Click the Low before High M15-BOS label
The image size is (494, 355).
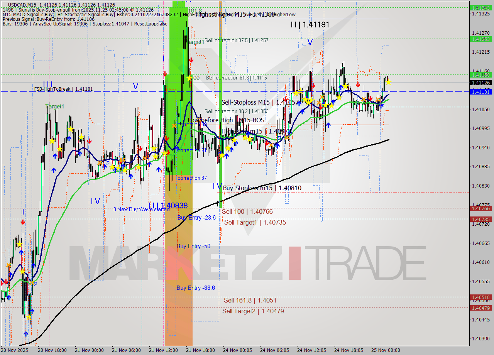coord(226,120)
